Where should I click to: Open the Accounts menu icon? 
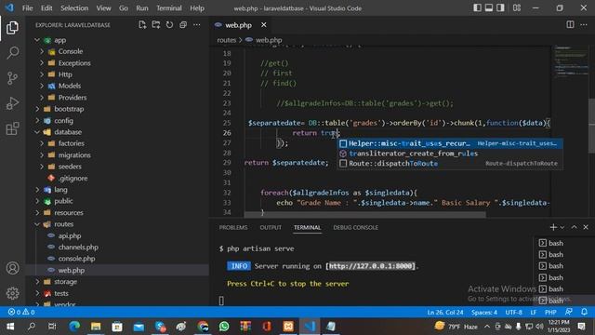pos(12,268)
